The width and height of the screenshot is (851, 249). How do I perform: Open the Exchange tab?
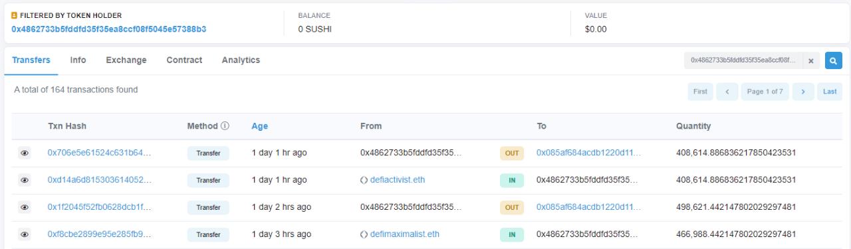click(x=126, y=60)
